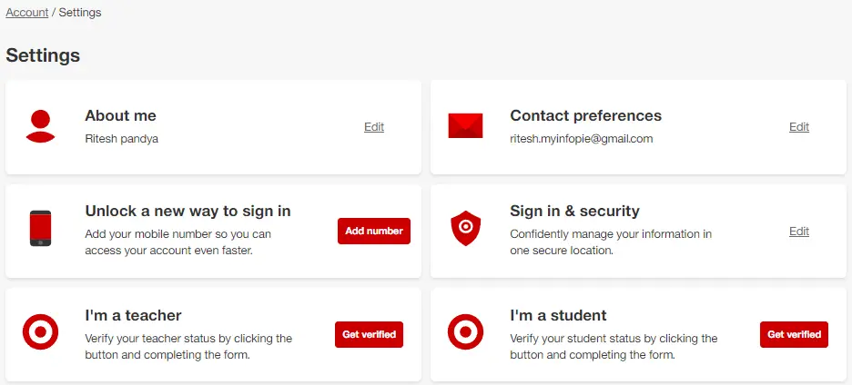The image size is (852, 385).
Task: Edit Contact preferences
Action: (799, 127)
